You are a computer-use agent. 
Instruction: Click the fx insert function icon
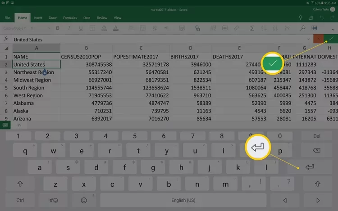point(6,40)
